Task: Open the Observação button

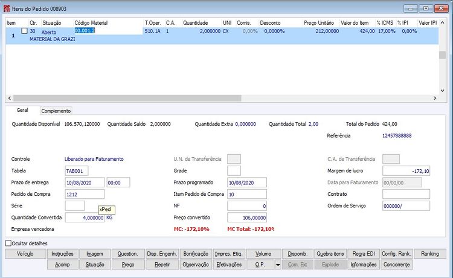Action: coord(196,265)
